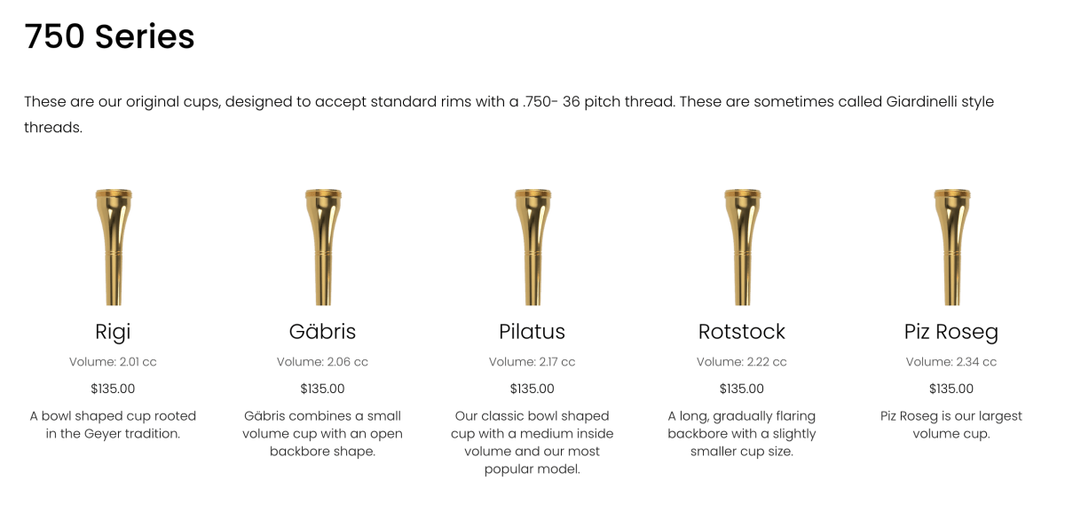Open the Gäbris product title link
Image resolution: width=1065 pixels, height=520 pixels.
coord(322,332)
